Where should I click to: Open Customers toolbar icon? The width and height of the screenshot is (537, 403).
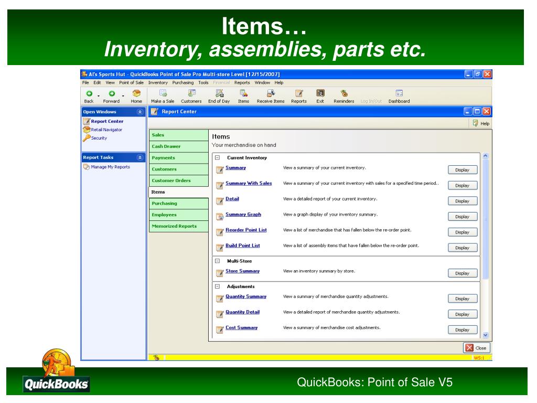click(x=192, y=93)
